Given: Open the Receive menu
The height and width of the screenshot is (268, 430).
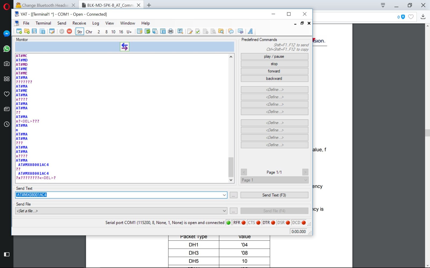Looking at the screenshot, I should pos(79,23).
